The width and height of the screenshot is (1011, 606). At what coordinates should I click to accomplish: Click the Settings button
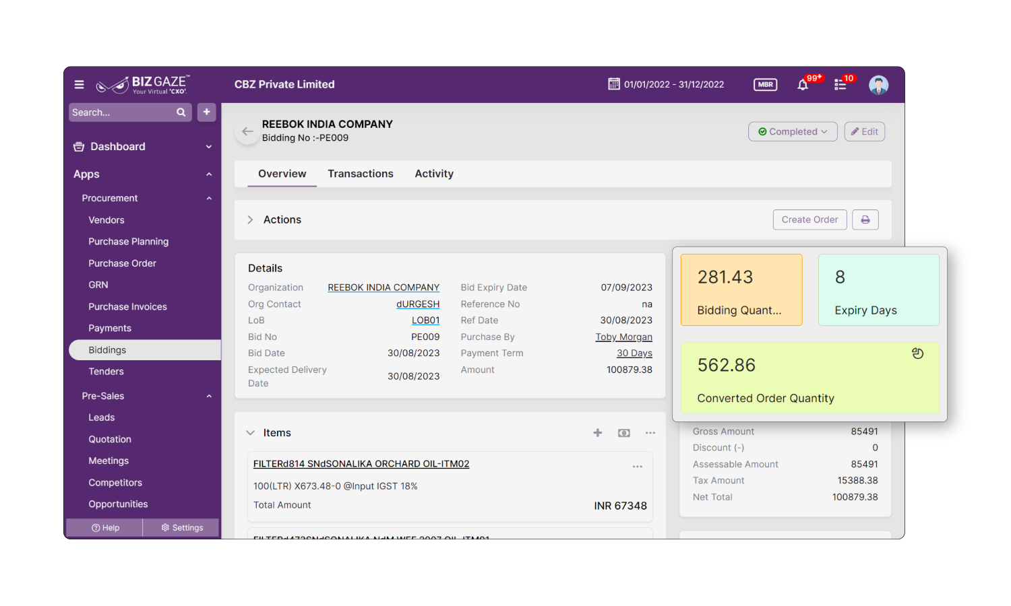click(x=182, y=528)
